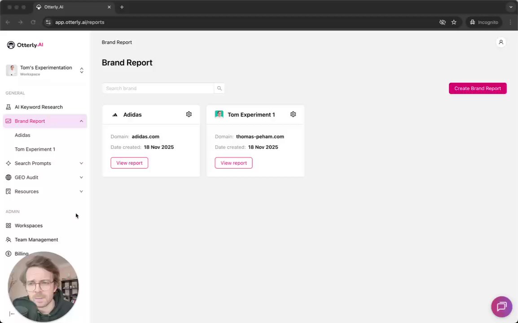Go to AI Keyword Research

coord(39,107)
